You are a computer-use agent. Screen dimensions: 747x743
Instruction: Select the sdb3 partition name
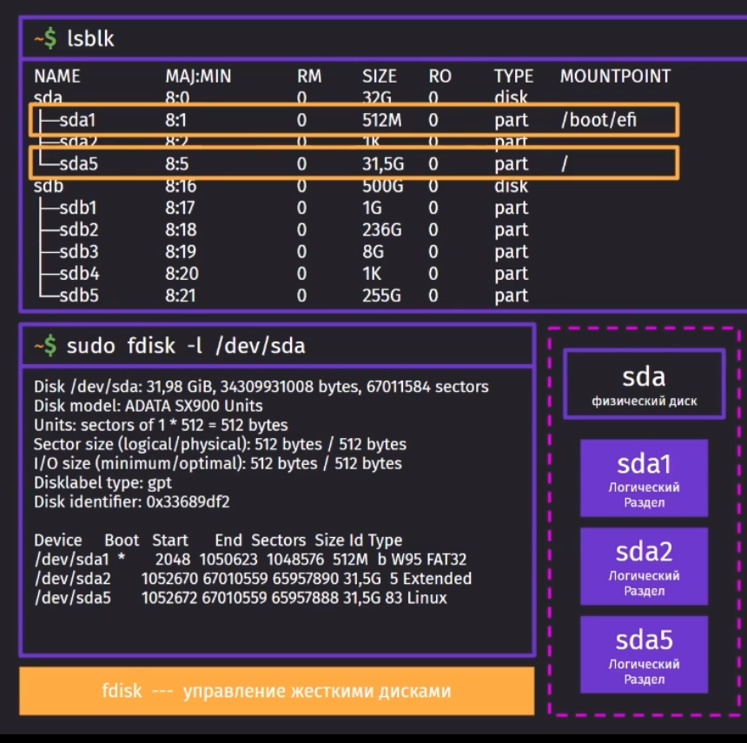[x=79, y=252]
